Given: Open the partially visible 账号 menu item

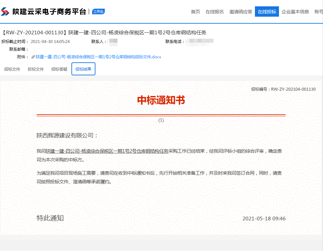Looking at the screenshot, I should coord(318,12).
